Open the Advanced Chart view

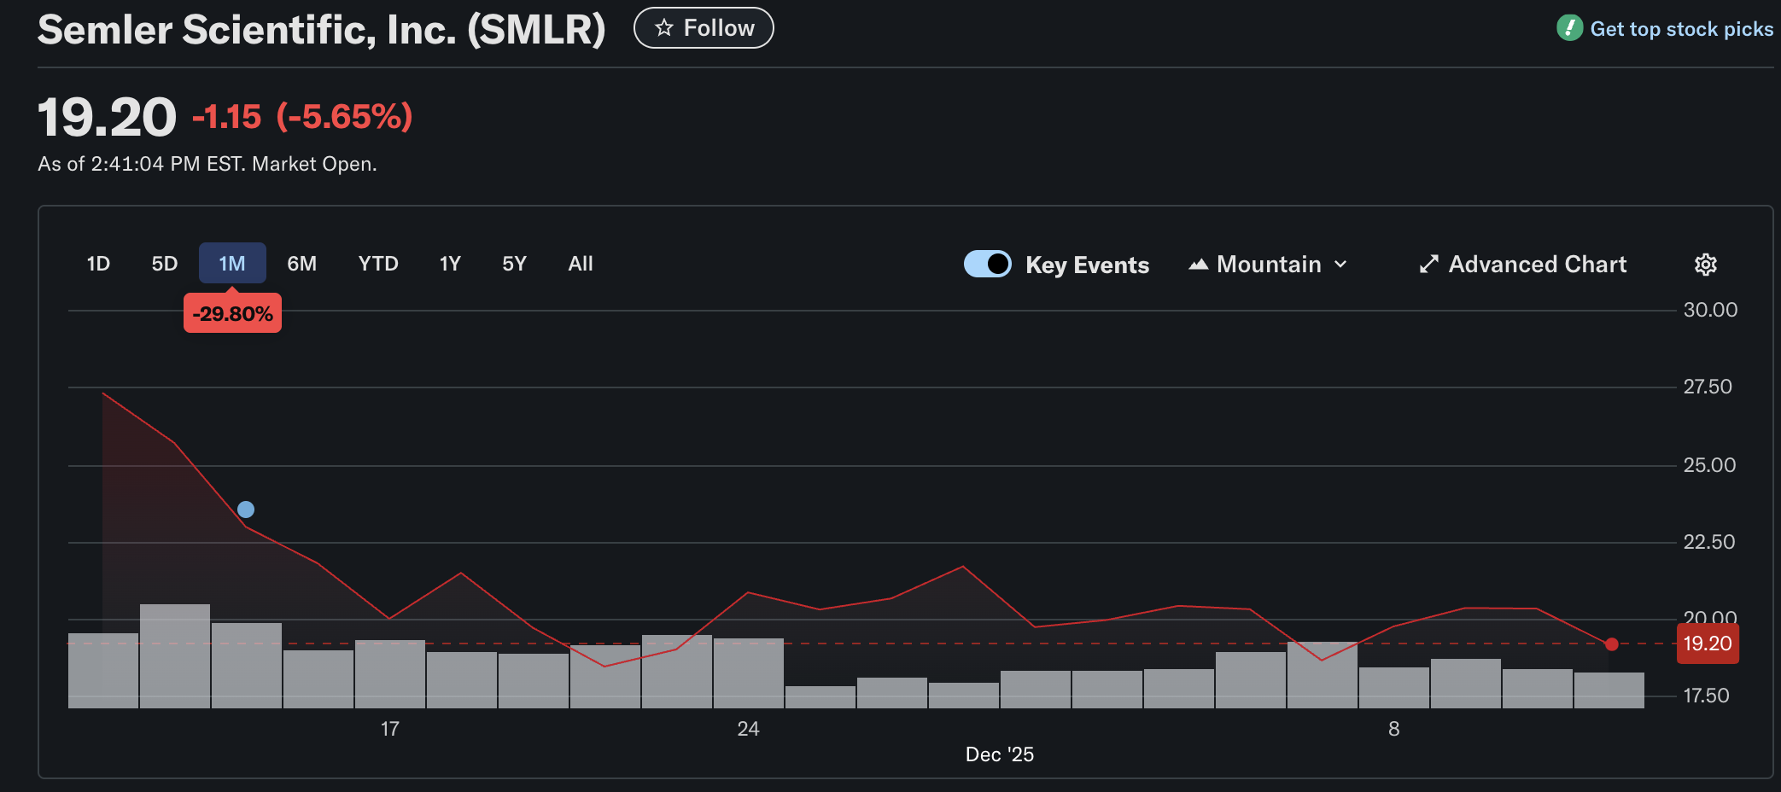tap(1523, 265)
